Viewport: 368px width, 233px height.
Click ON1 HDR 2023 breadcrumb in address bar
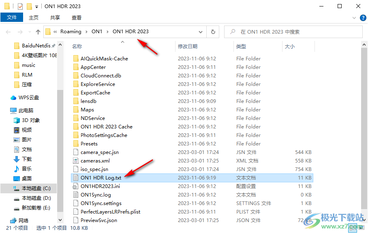(x=131, y=32)
